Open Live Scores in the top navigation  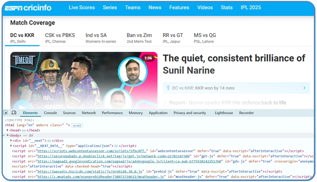point(82,7)
